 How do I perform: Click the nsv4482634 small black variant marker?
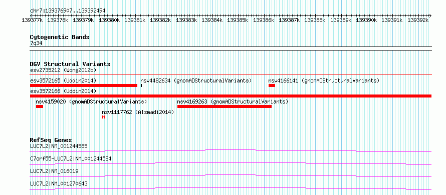pyautogui.click(x=141, y=85)
